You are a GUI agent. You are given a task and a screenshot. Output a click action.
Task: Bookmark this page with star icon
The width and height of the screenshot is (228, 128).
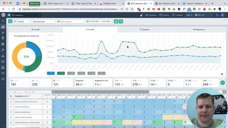[132, 9]
